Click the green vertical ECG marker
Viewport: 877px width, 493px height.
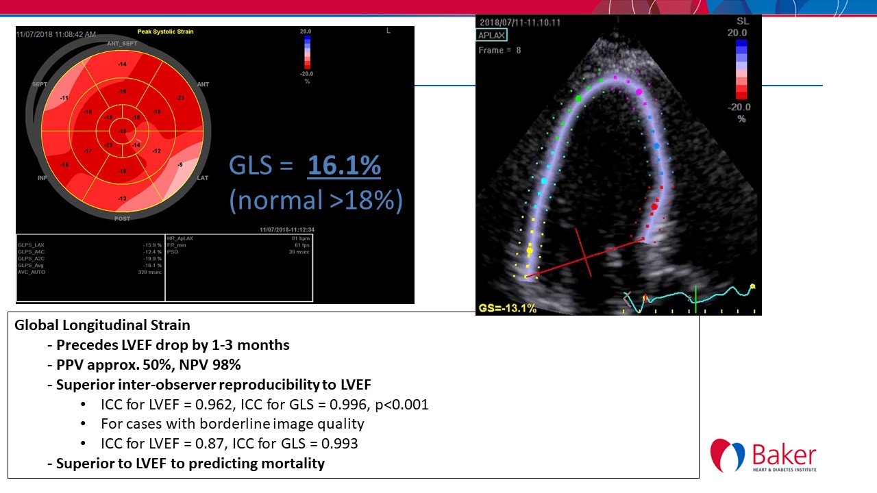[695, 302]
